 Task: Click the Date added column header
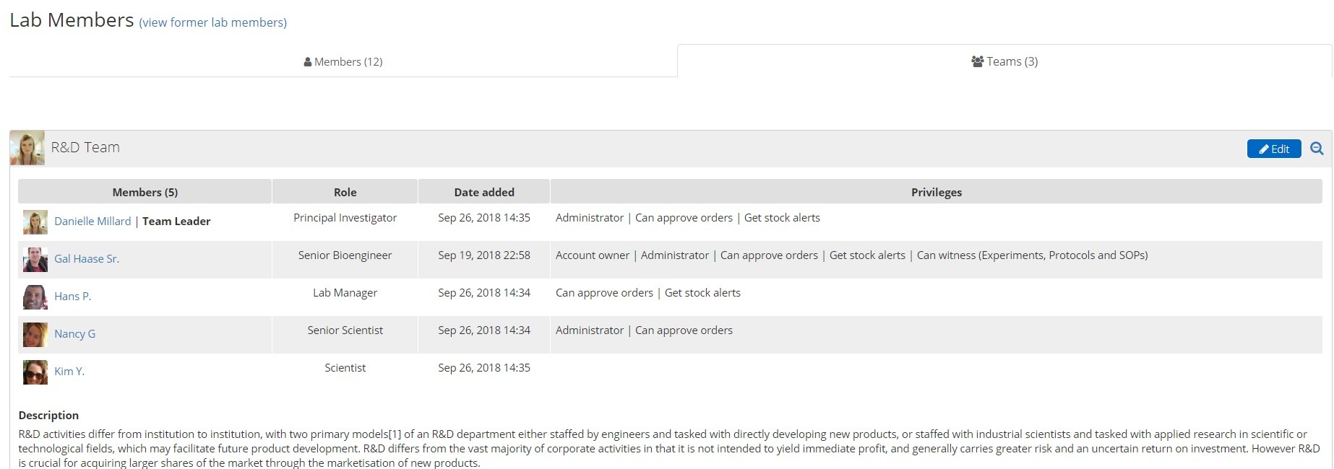click(483, 192)
